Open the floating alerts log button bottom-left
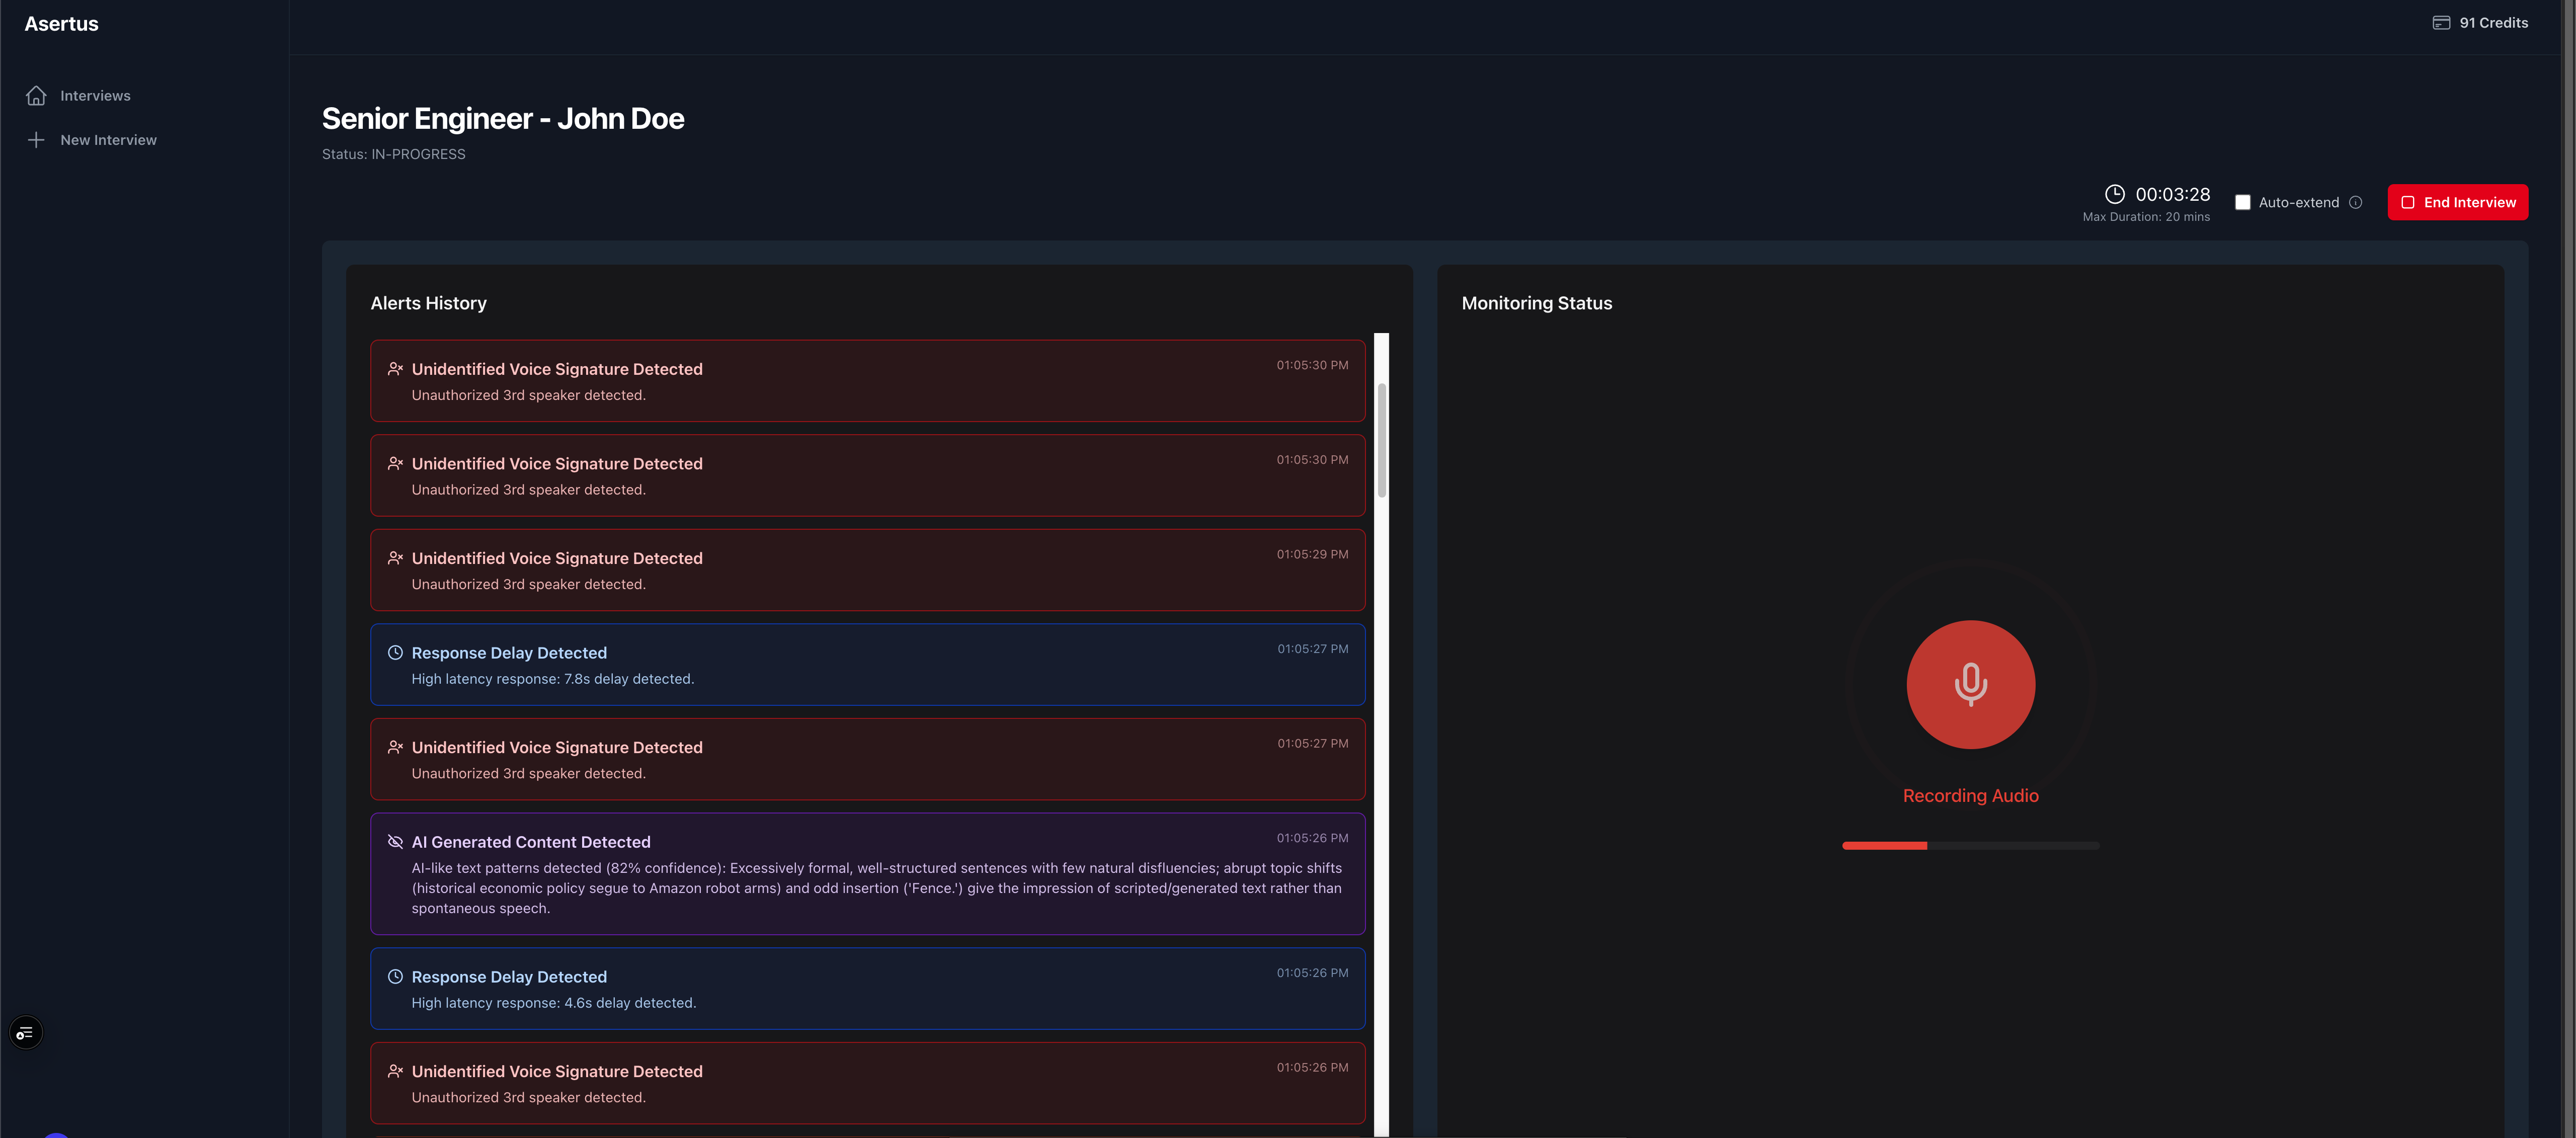The width and height of the screenshot is (2576, 1138). (25, 1032)
